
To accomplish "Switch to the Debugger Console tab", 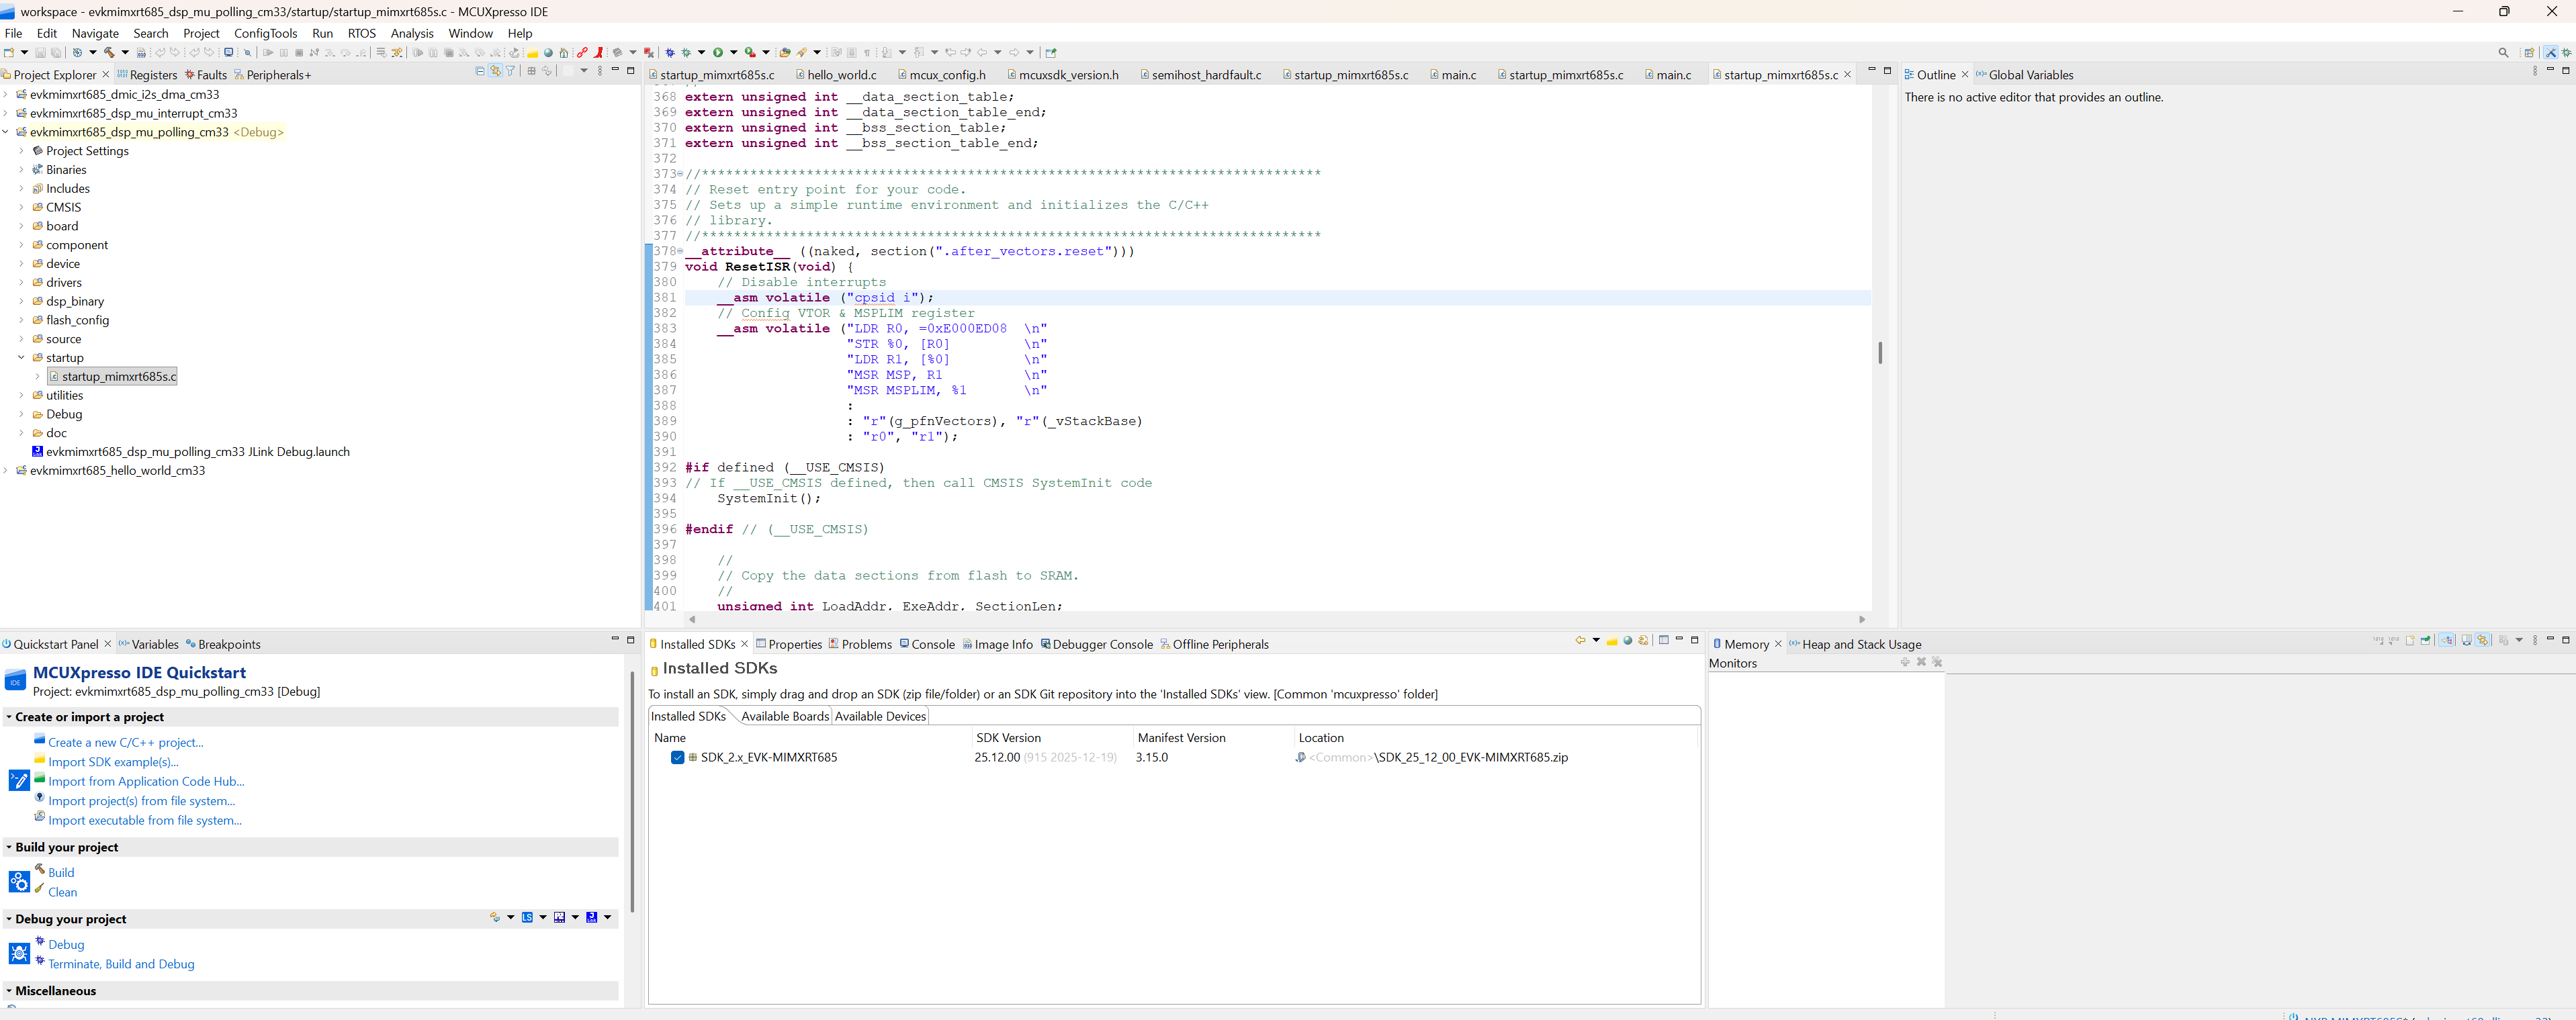I will [1102, 645].
